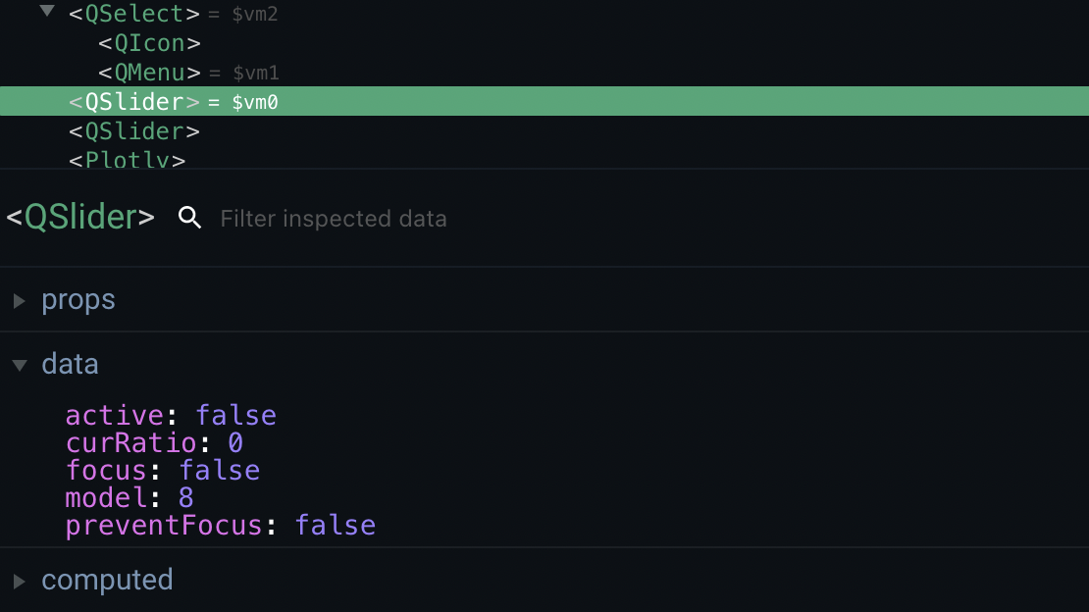The width and height of the screenshot is (1089, 612).
Task: Click the active false data value
Action: [x=236, y=416]
